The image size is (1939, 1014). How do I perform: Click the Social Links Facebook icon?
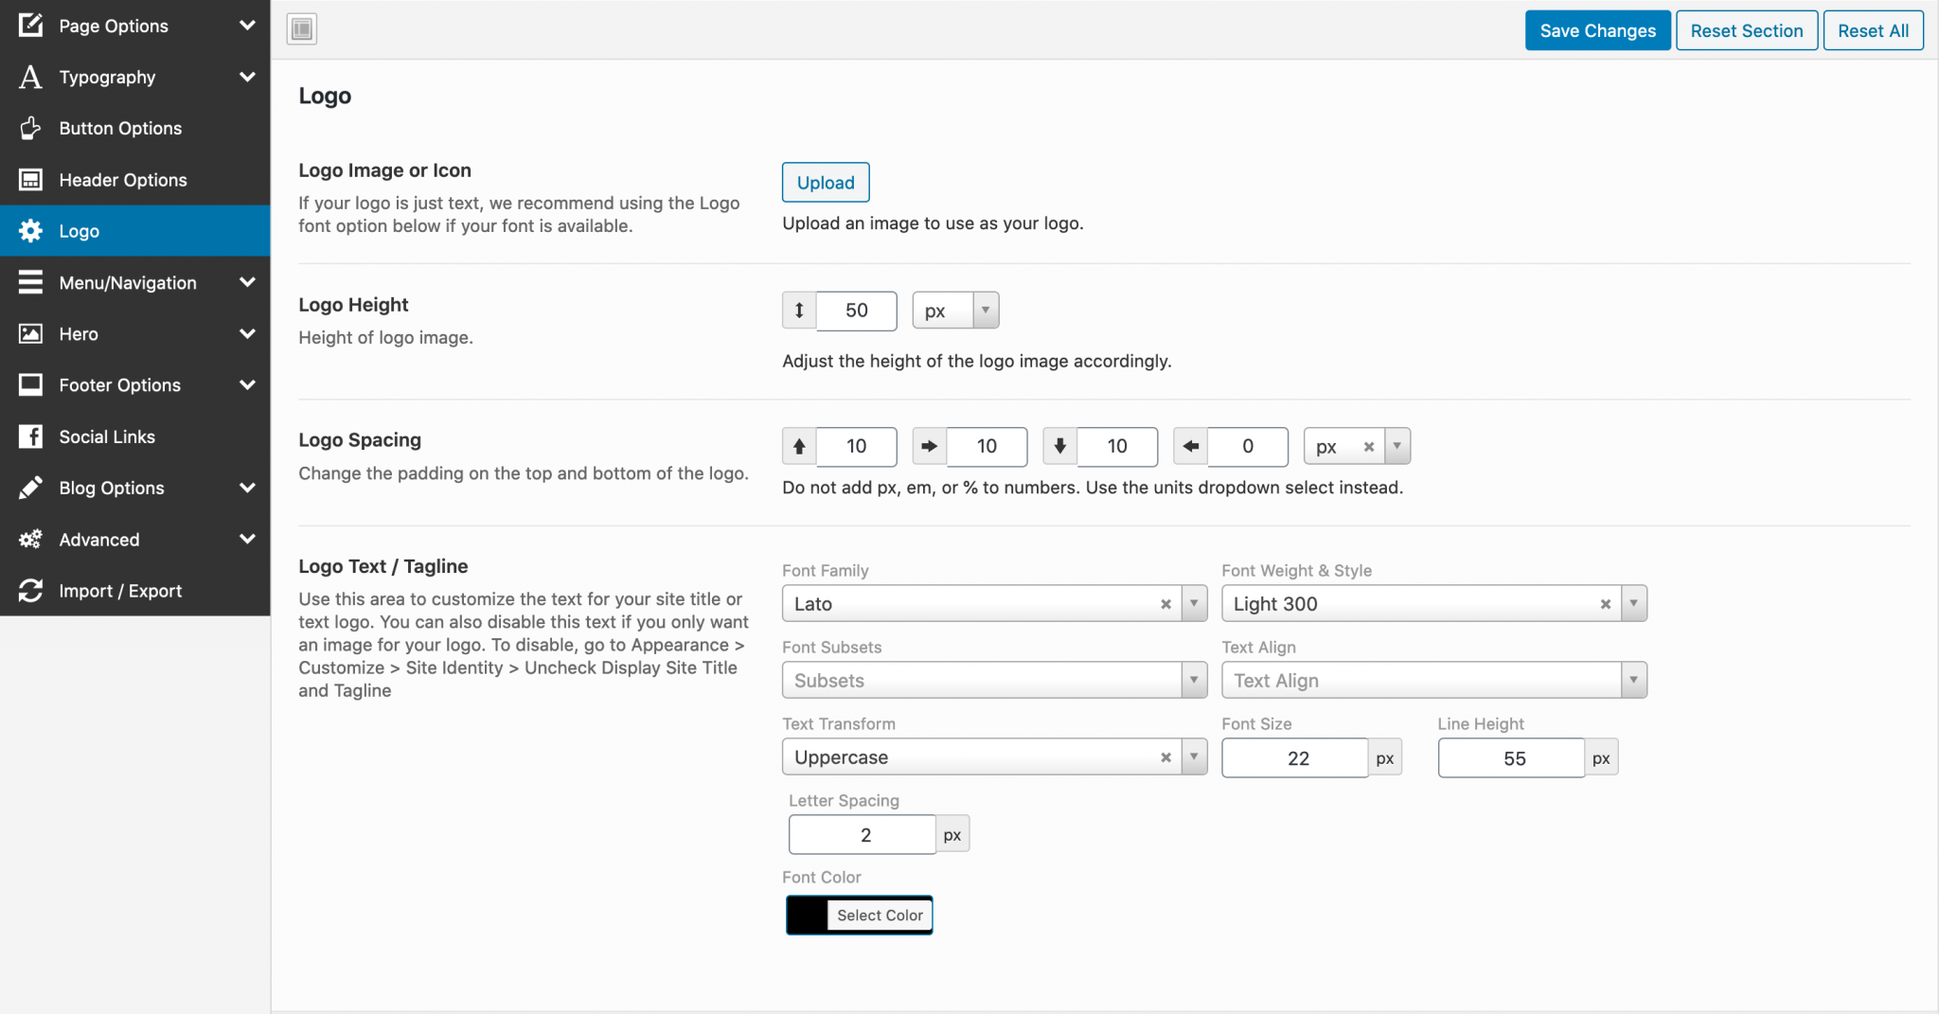pos(30,436)
